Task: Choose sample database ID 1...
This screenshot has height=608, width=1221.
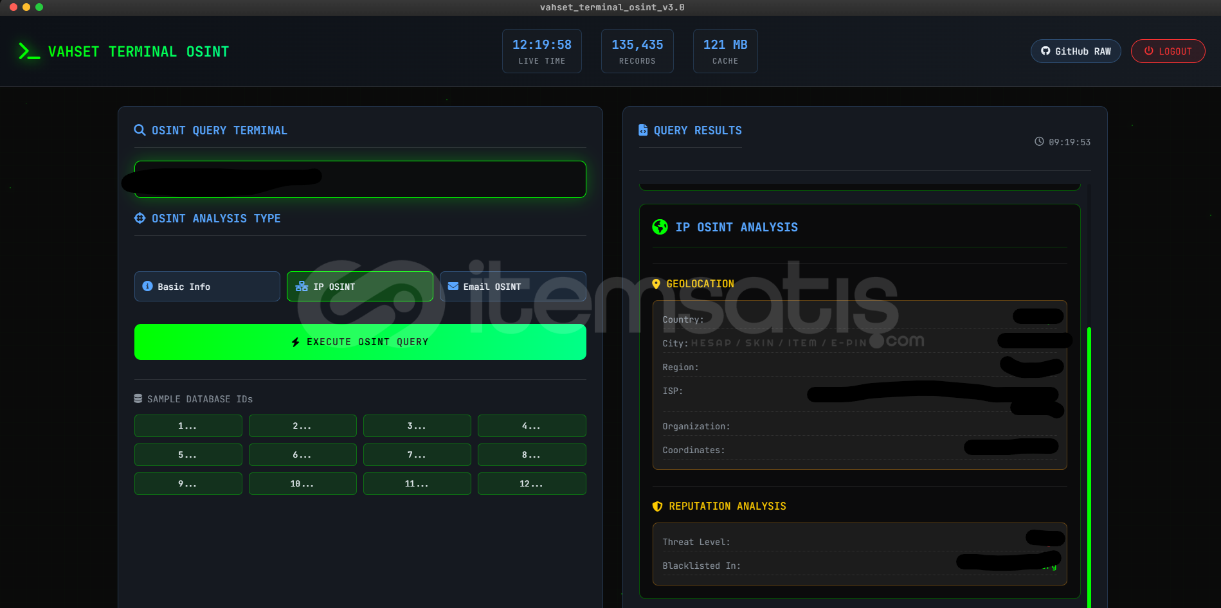Action: pyautogui.click(x=188, y=425)
